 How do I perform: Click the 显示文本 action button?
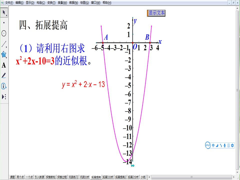click(156, 13)
